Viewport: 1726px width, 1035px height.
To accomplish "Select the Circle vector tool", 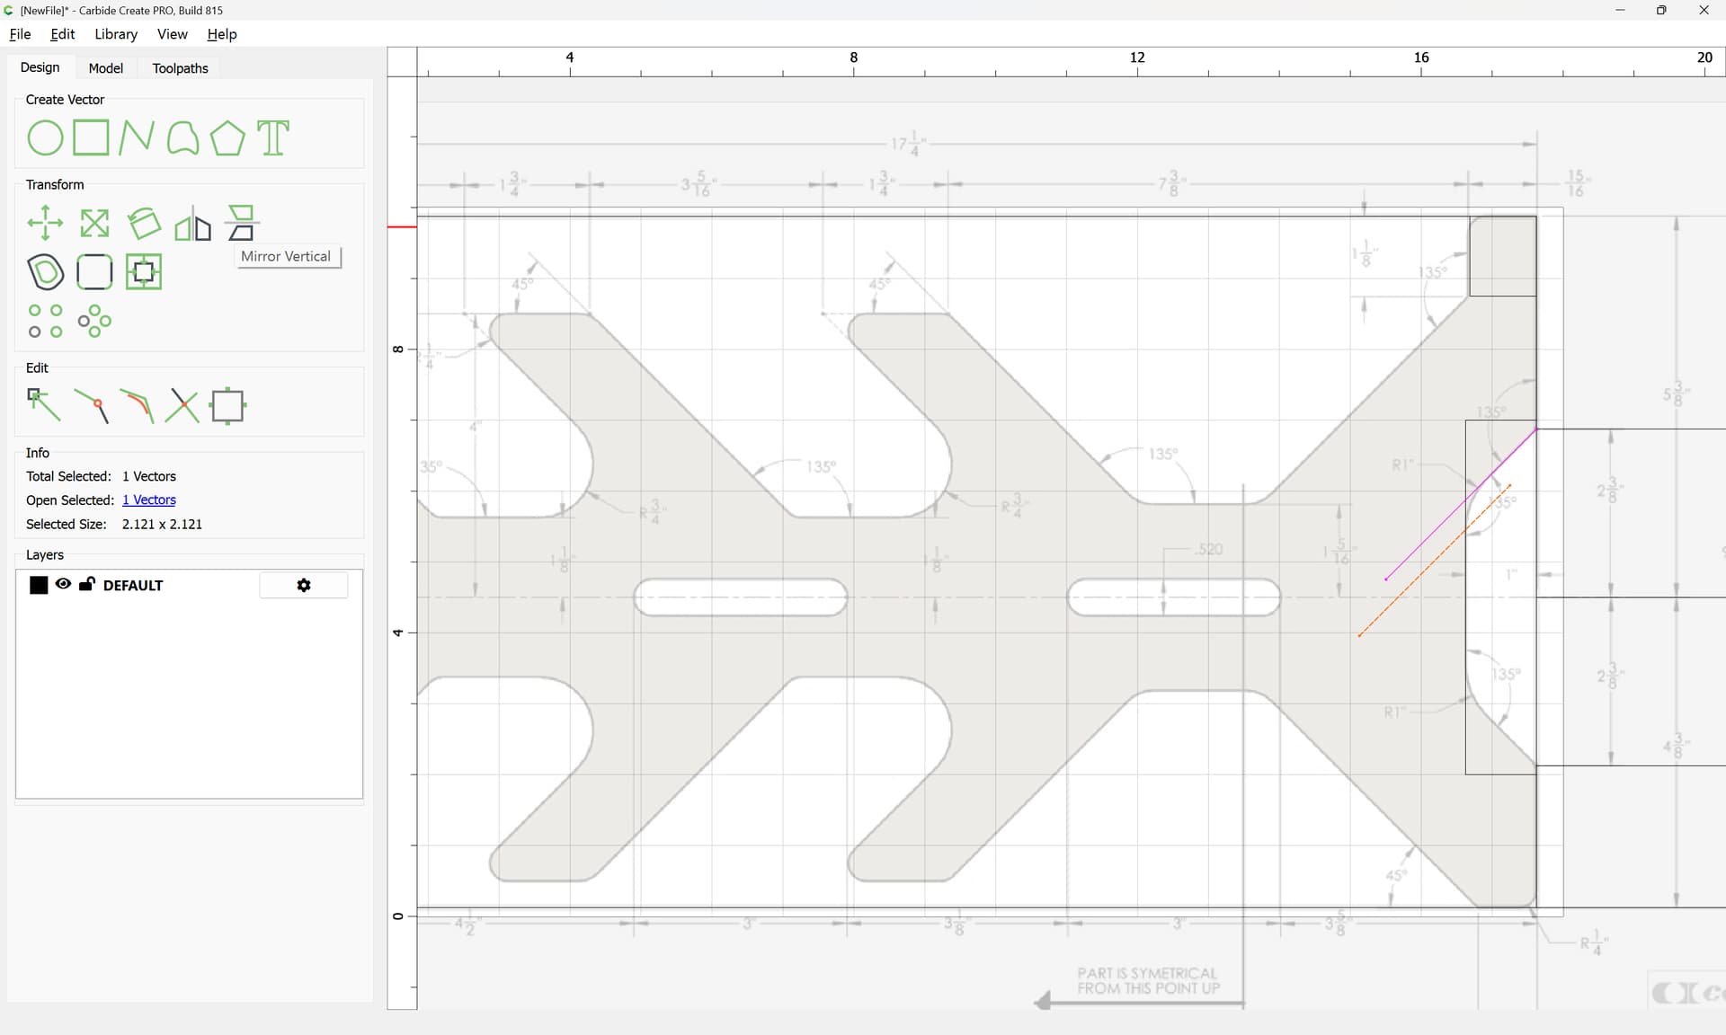I will tap(45, 138).
